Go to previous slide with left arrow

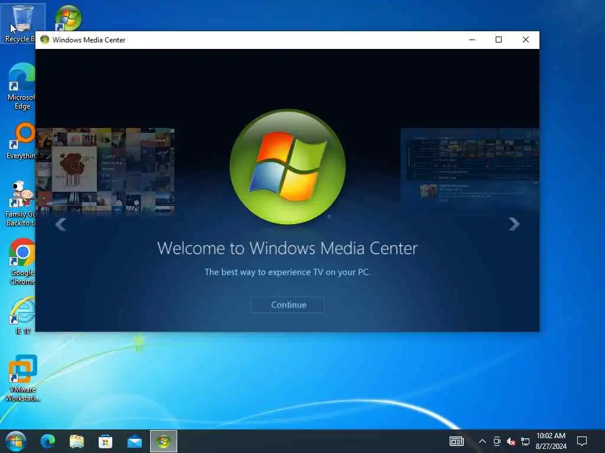point(61,224)
